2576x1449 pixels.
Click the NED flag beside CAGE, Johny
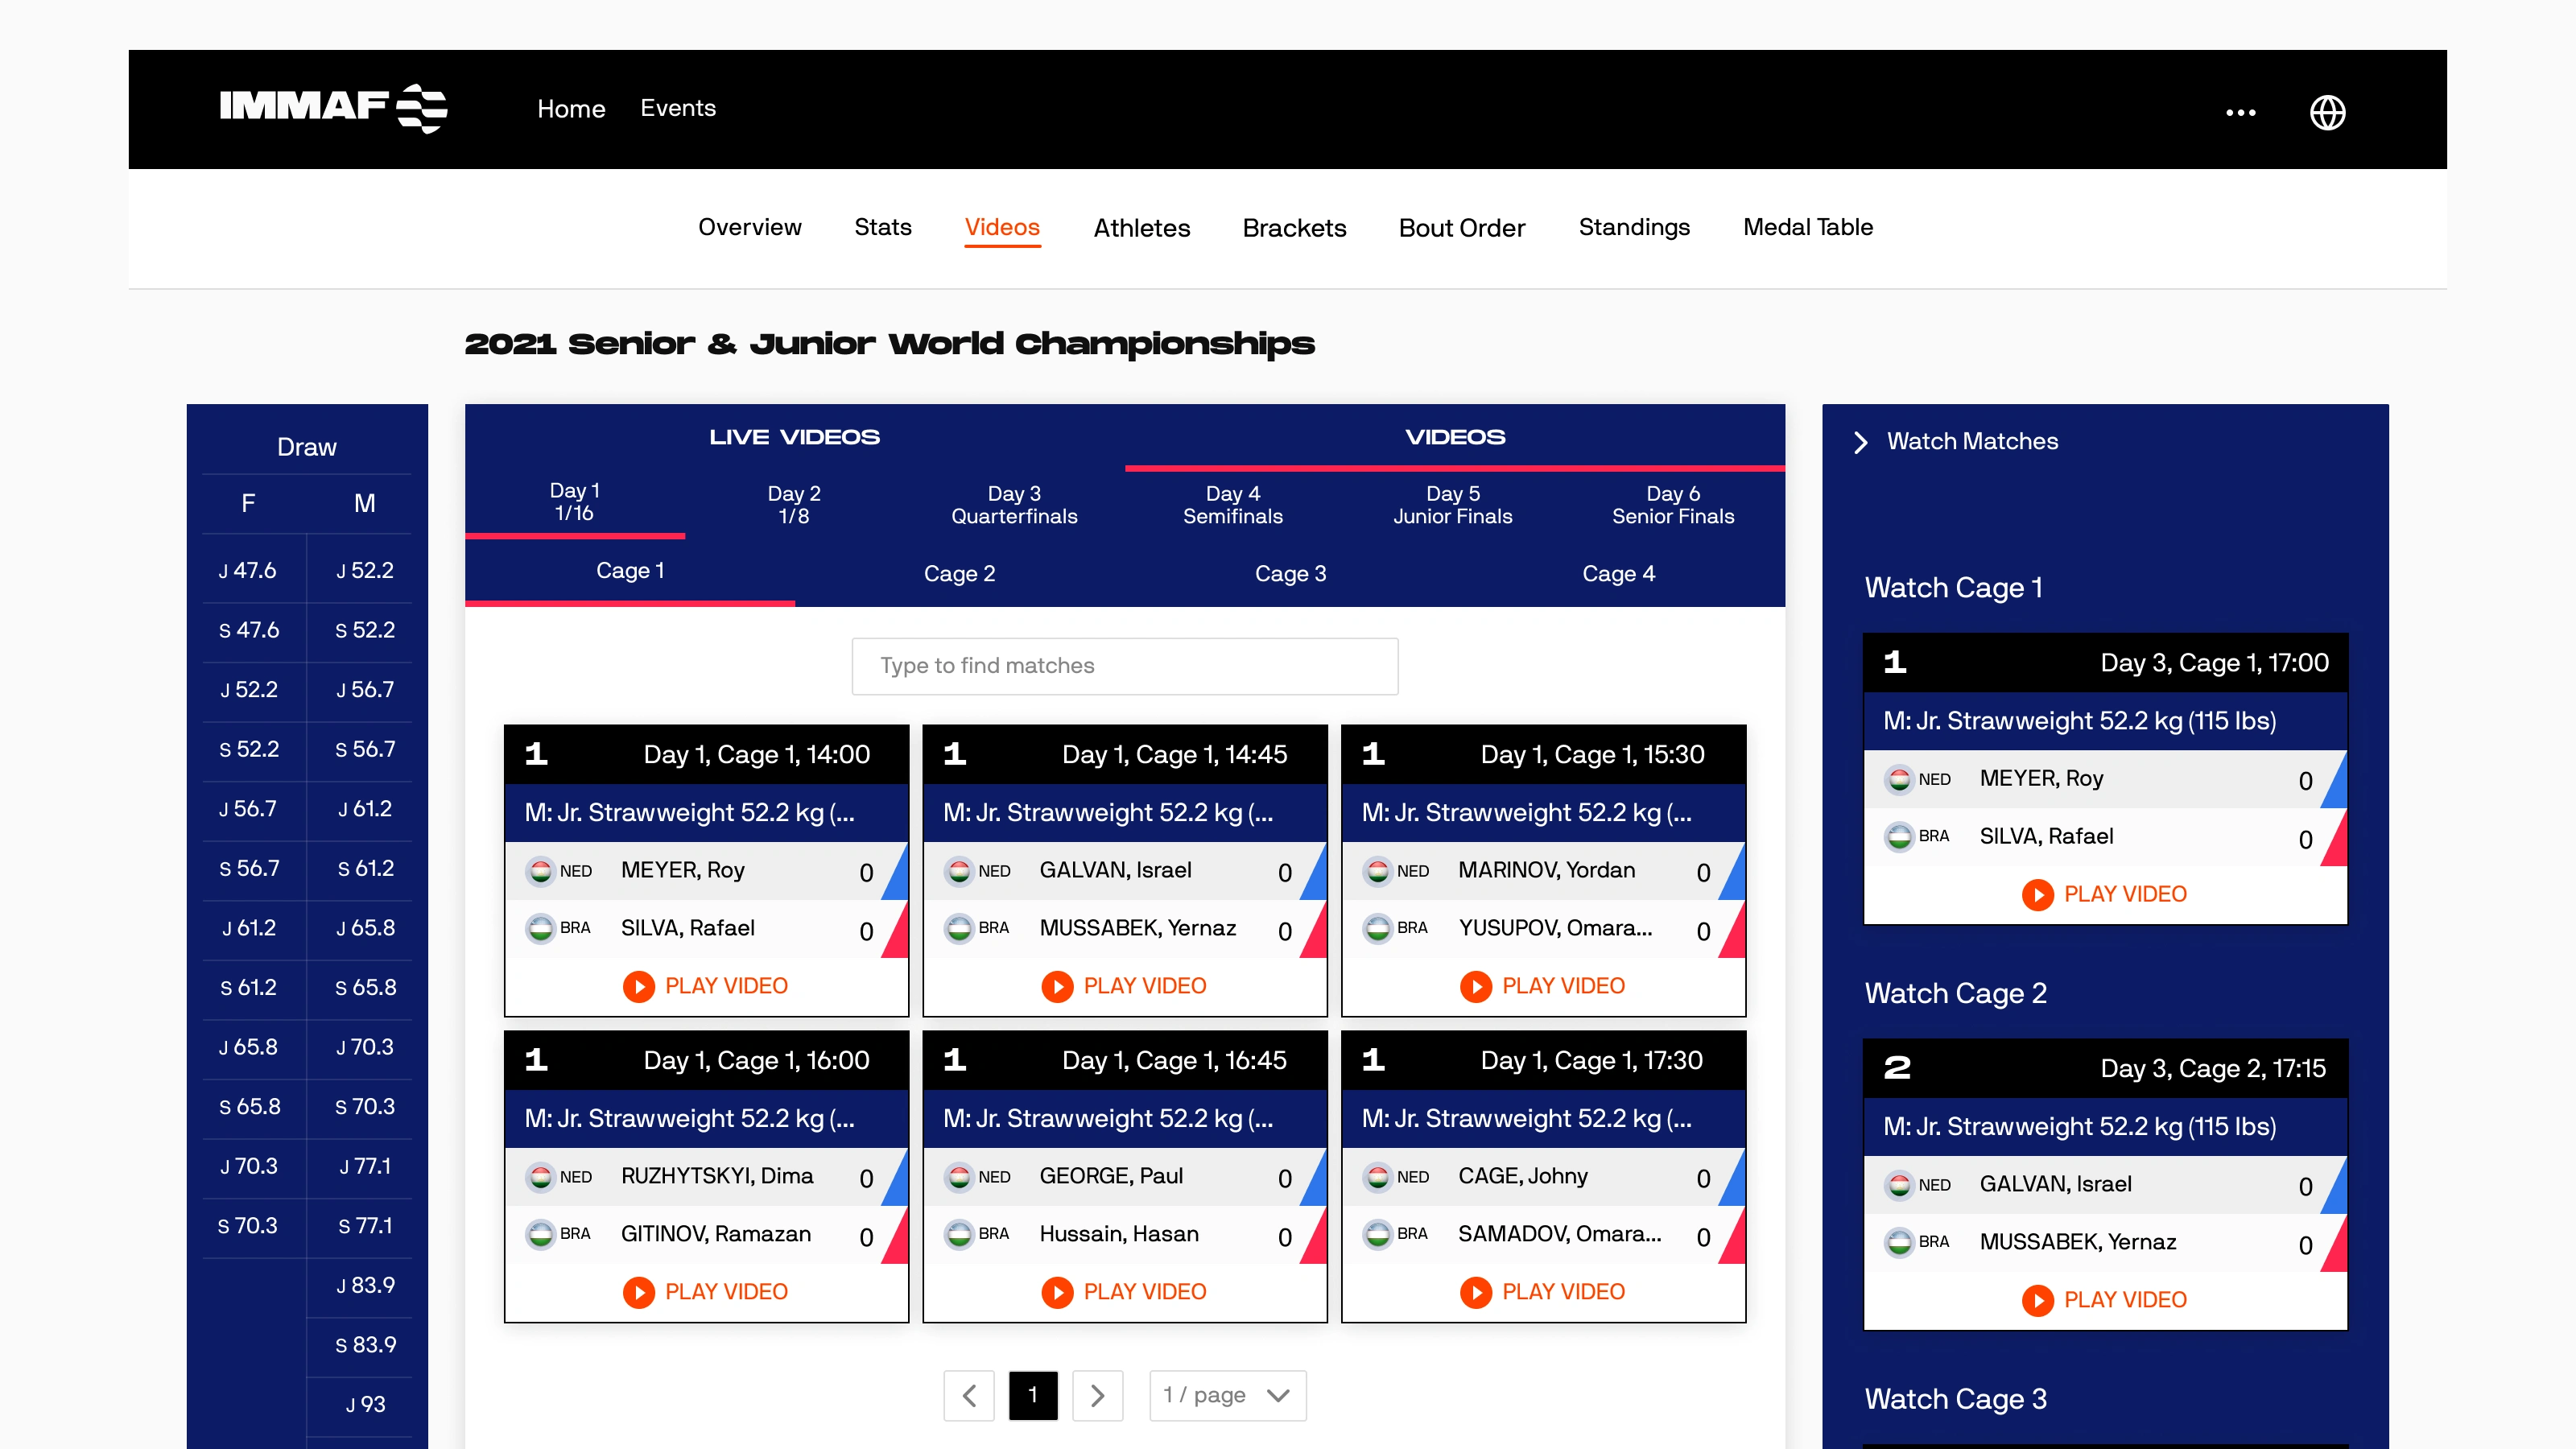click(1377, 1178)
